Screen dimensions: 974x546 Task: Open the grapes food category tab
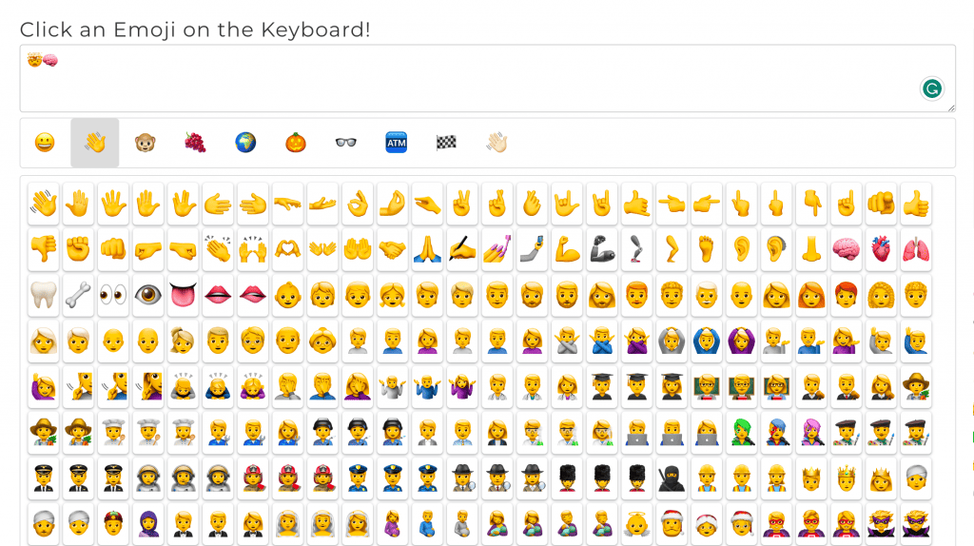[195, 143]
